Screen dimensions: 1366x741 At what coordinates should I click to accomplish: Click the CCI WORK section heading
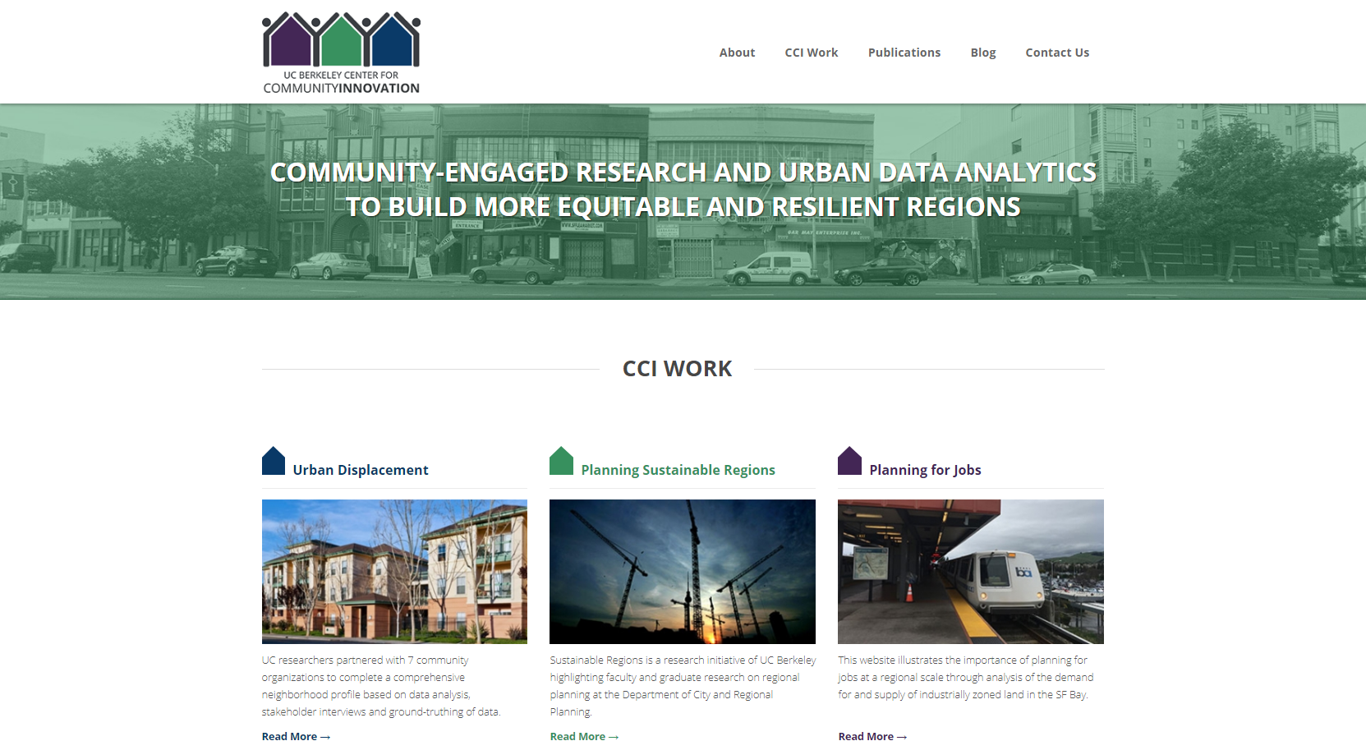677,369
